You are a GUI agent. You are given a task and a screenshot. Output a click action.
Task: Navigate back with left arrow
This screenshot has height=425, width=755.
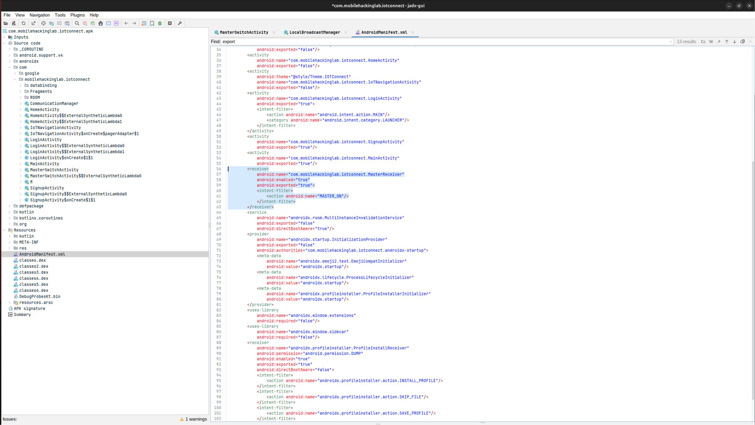pos(126,23)
